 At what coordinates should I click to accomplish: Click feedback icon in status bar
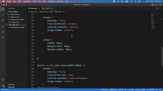click(157, 90)
